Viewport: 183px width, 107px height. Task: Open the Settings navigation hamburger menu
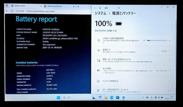tap(100, 8)
